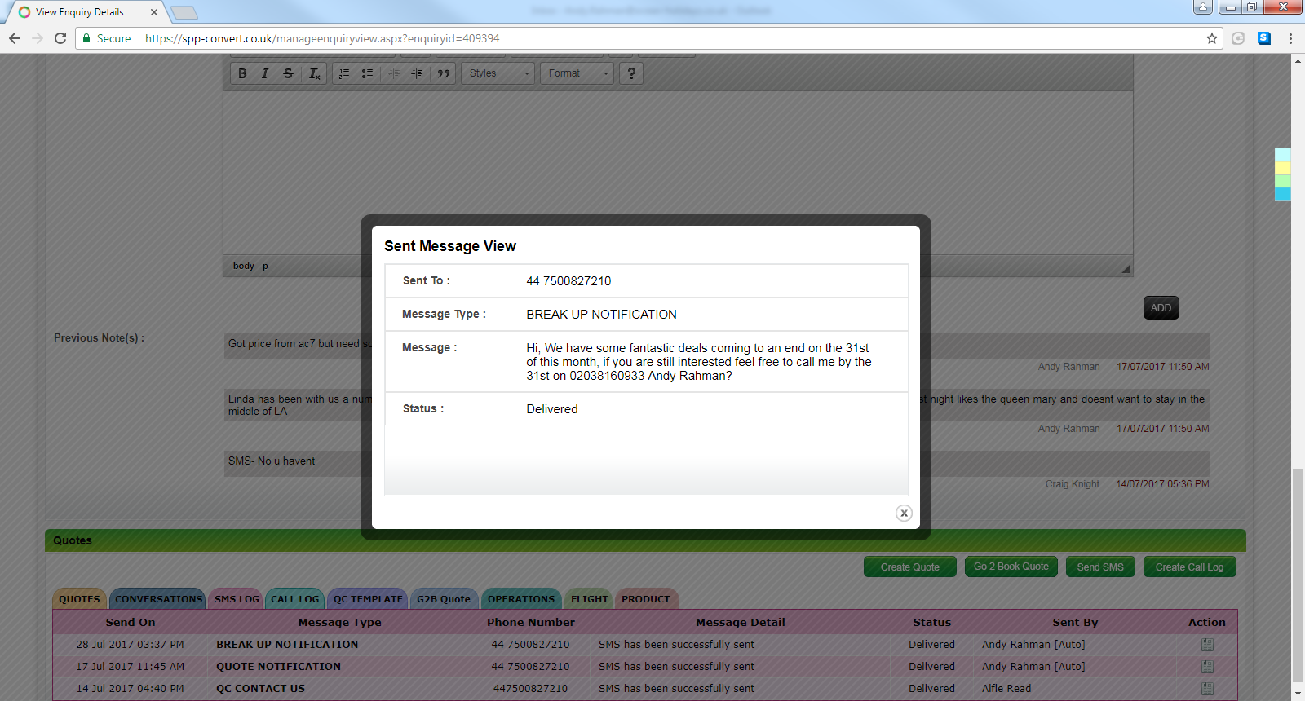
Task: Apply block quote formatting
Action: coord(443,73)
